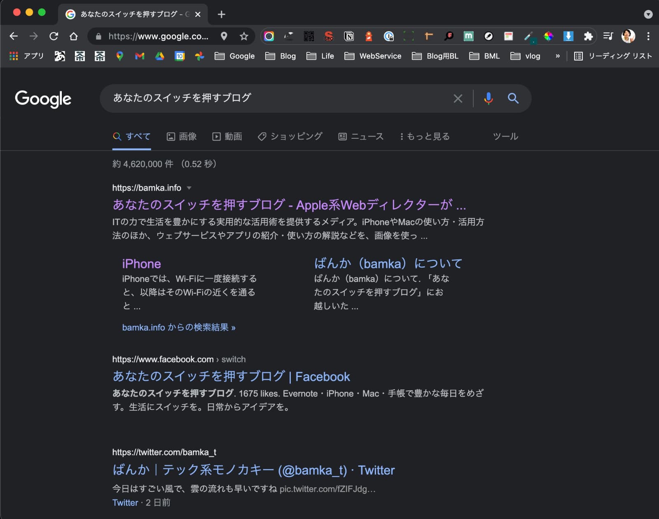This screenshot has height=519, width=659.
Task: Show more bookmarks with the double chevron
Action: (558, 56)
